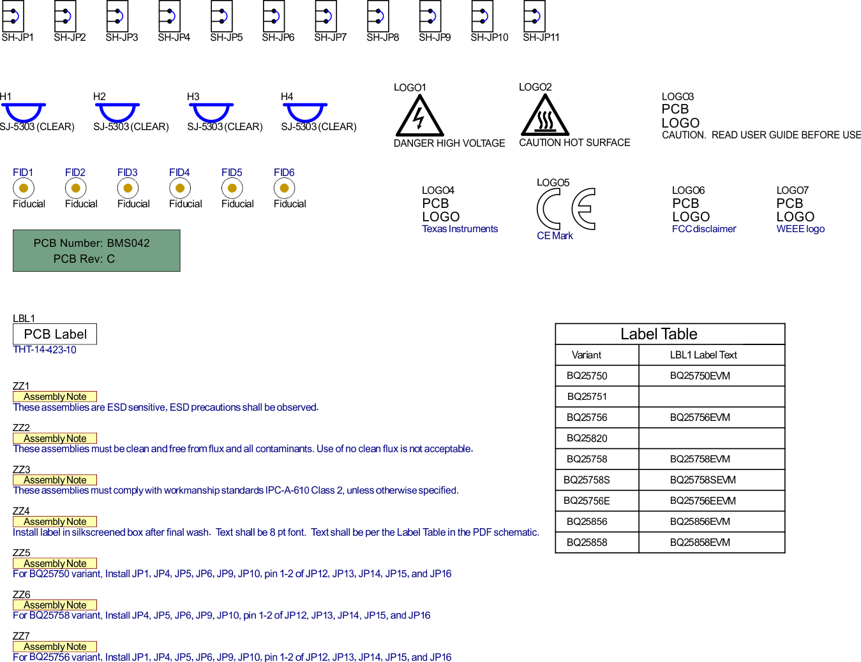Select the SH-JP5 shunt jumper symbol
Viewport: 861px width, 662px height.
(x=221, y=16)
